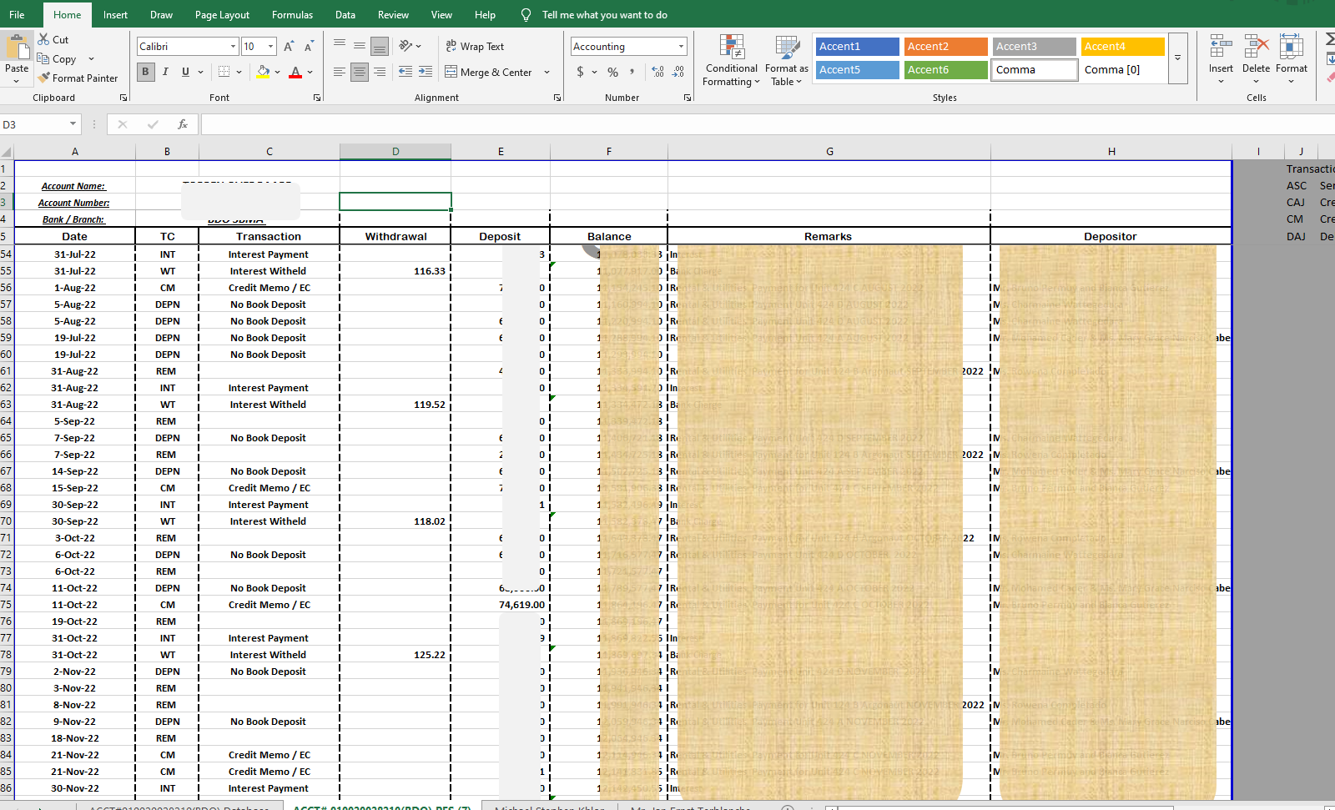This screenshot has width=1335, height=810.
Task: Click the Cut scissors icon
Action: (43, 39)
